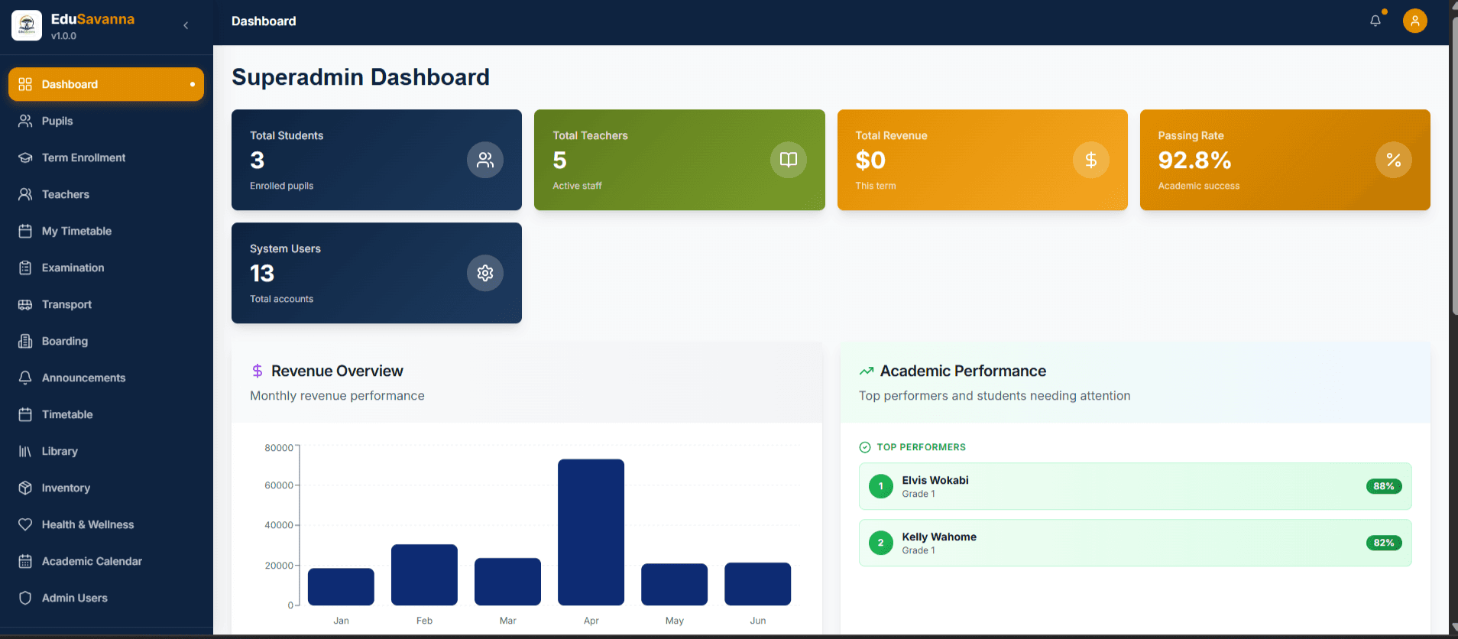Click the page vertical scrollbar
Screen dimensions: 1458x639
[1453, 164]
